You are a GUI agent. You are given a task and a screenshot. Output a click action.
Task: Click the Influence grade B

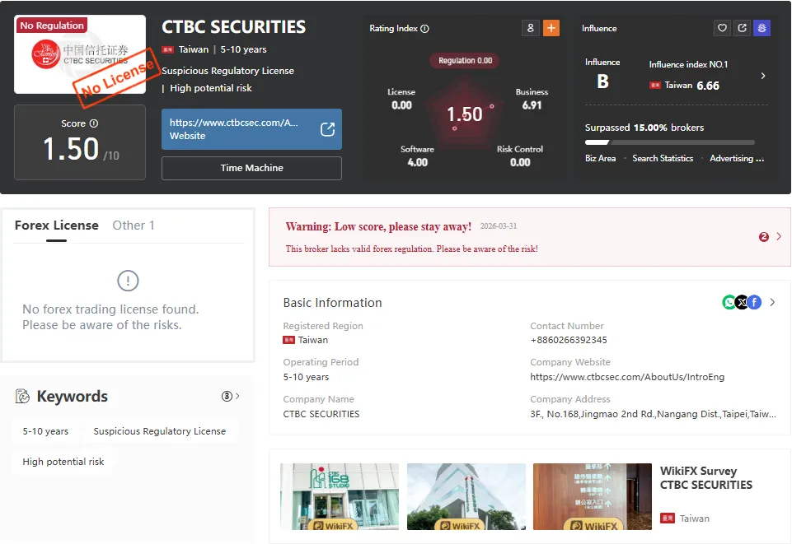pos(602,81)
